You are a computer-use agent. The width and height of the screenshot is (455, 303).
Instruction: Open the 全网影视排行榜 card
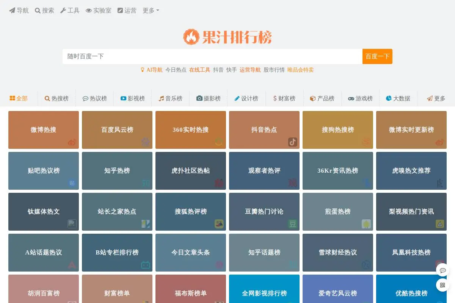click(x=264, y=289)
